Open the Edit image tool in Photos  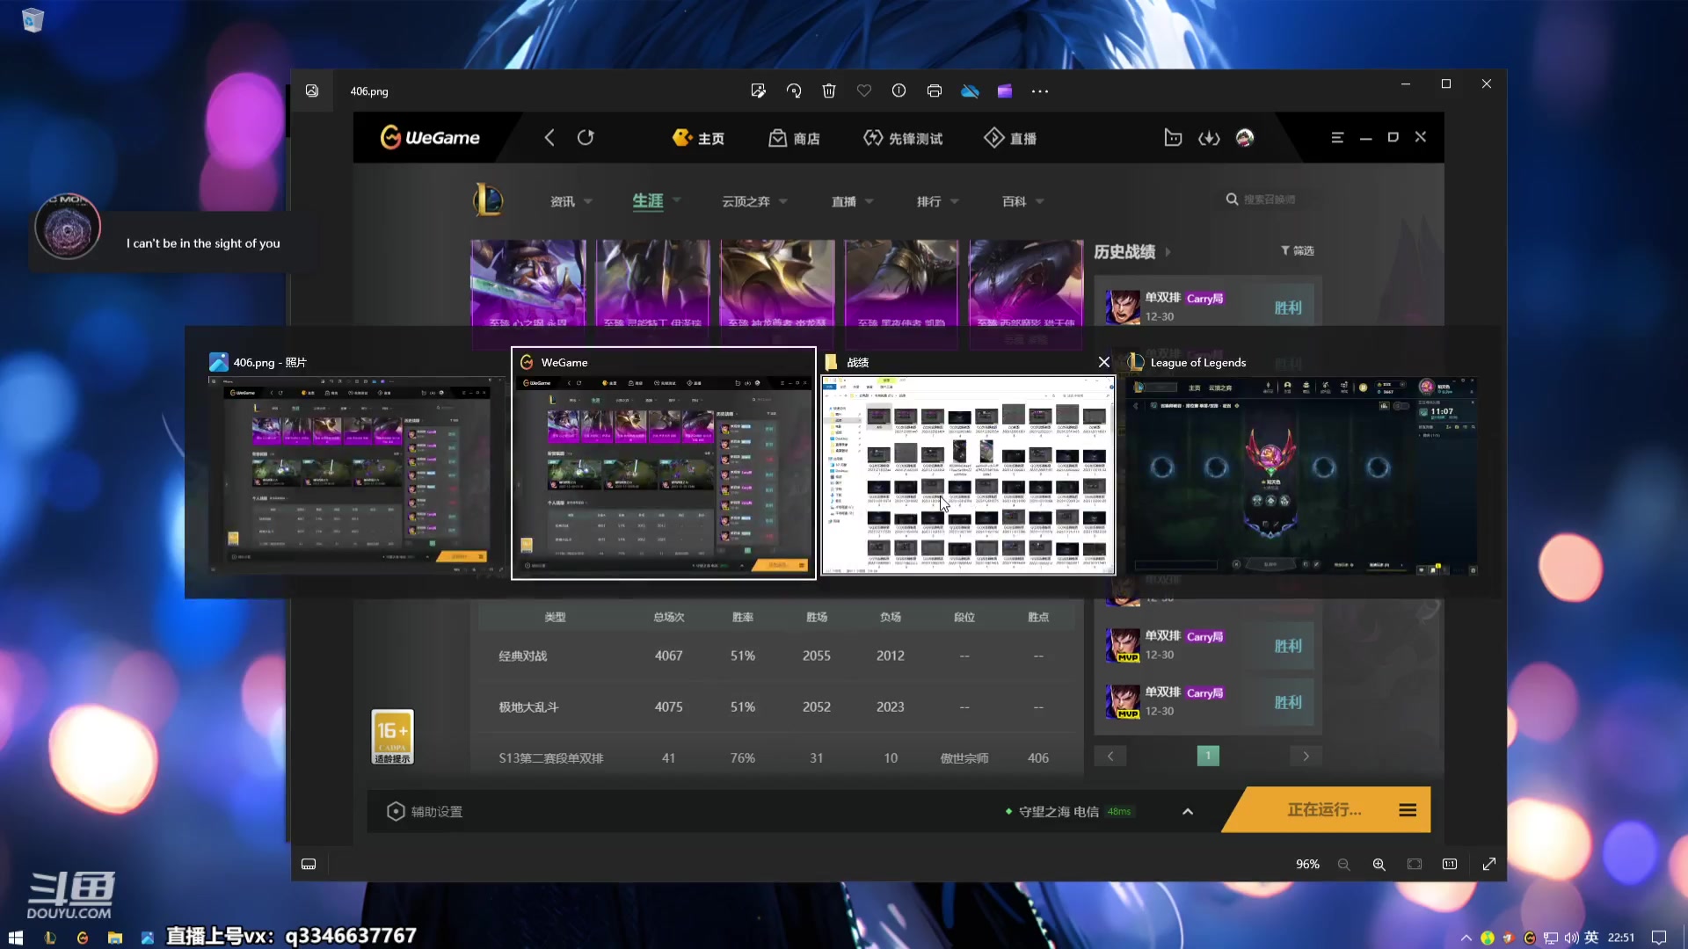click(758, 91)
